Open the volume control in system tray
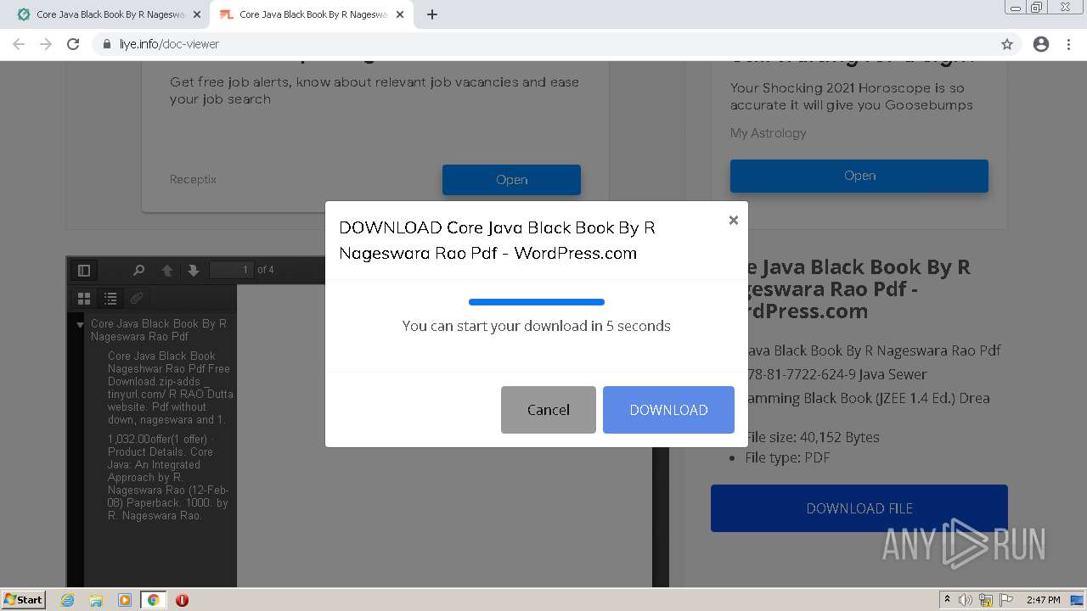The image size is (1087, 611). tap(966, 600)
